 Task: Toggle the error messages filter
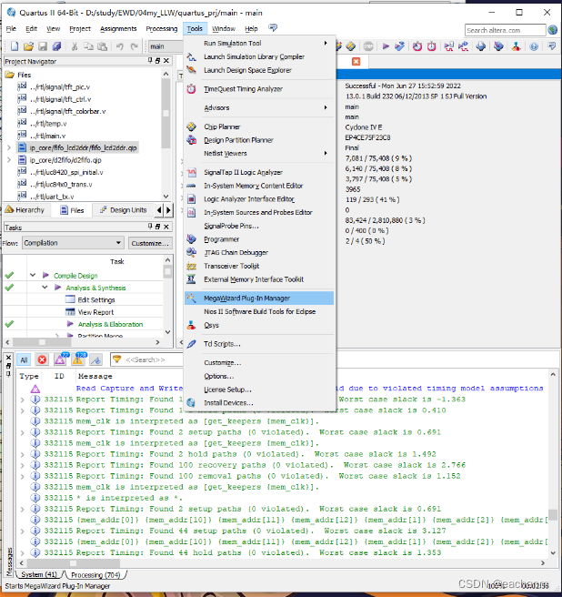coord(42,359)
